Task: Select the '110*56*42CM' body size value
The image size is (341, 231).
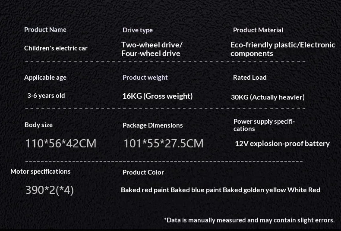Action: [x=61, y=144]
